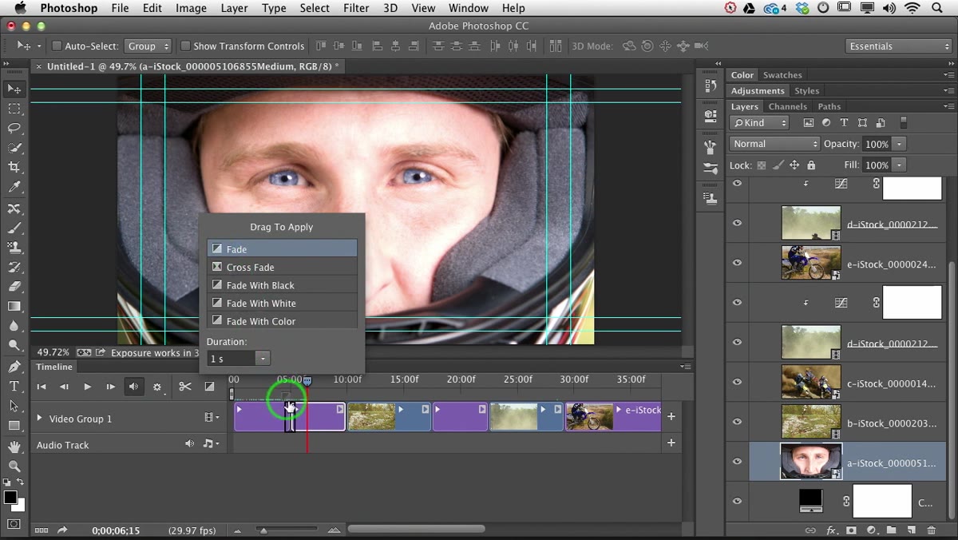Toggle the Auto-Select checkbox

pyautogui.click(x=57, y=46)
